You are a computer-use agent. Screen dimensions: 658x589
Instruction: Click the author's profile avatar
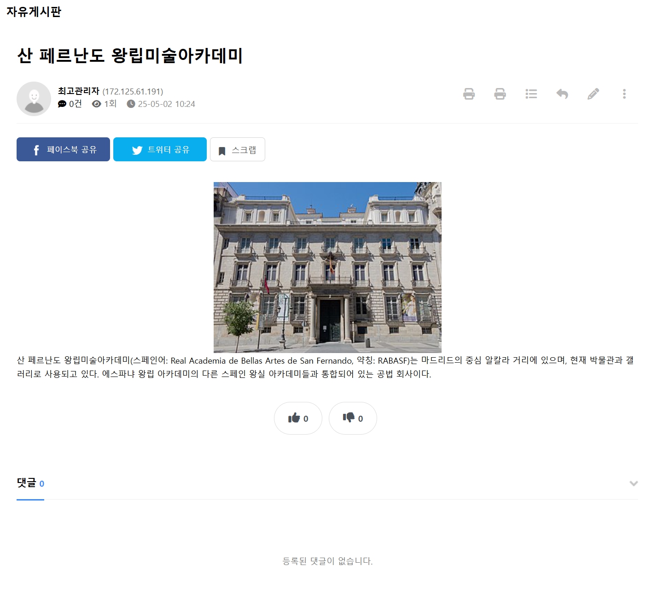pyautogui.click(x=34, y=99)
